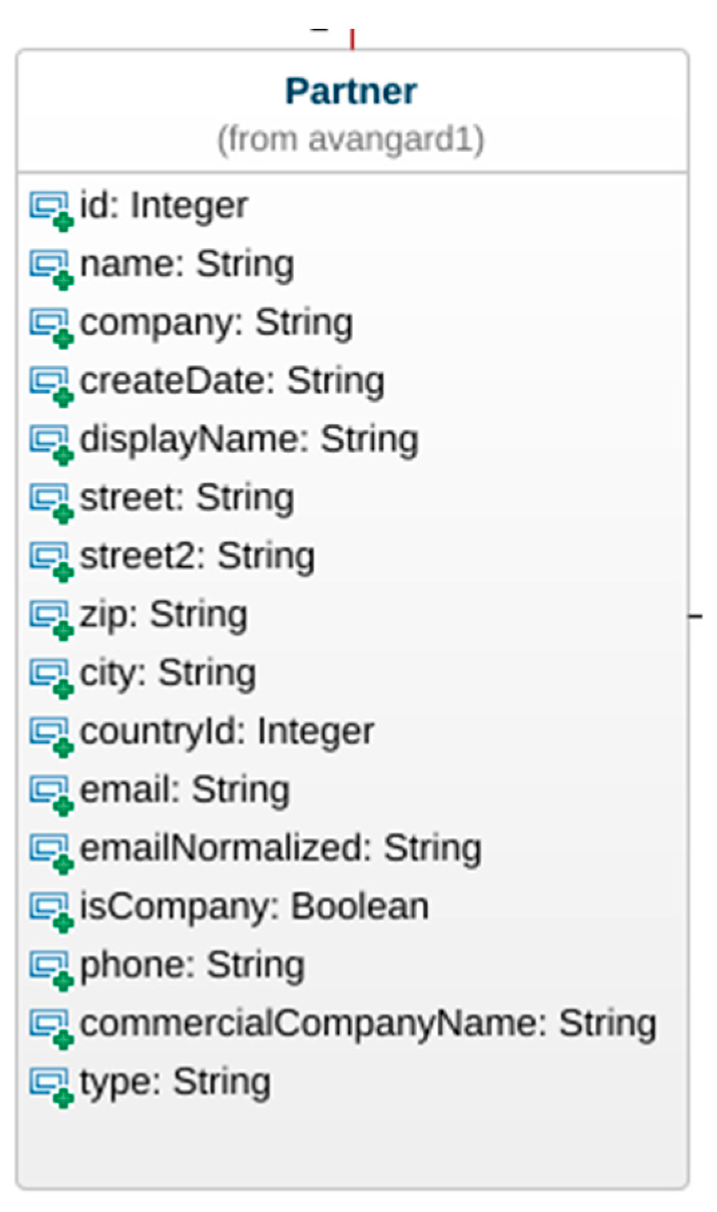
Task: Select the "street2: String" attribute
Action: (197, 557)
